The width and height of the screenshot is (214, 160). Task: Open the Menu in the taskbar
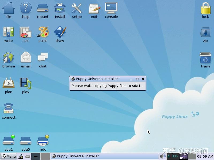coord(9,156)
